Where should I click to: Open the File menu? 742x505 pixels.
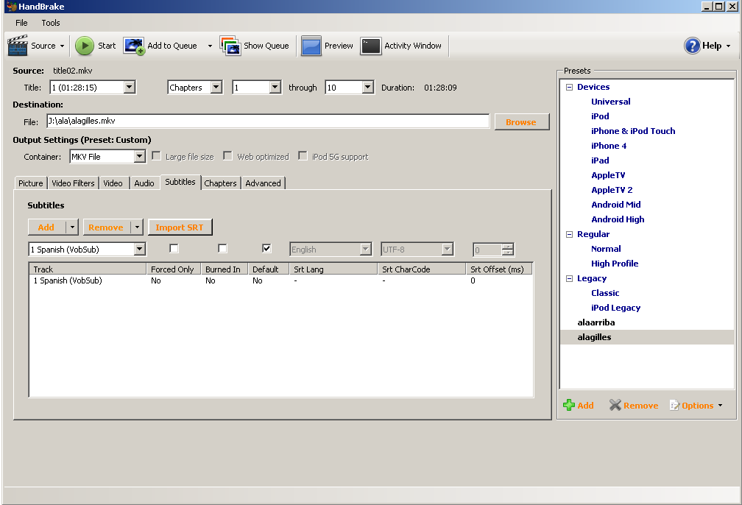(x=21, y=23)
